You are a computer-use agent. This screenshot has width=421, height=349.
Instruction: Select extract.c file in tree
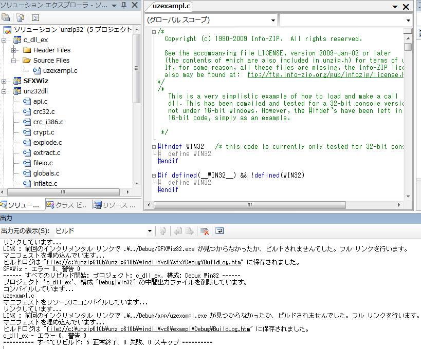[x=47, y=153]
